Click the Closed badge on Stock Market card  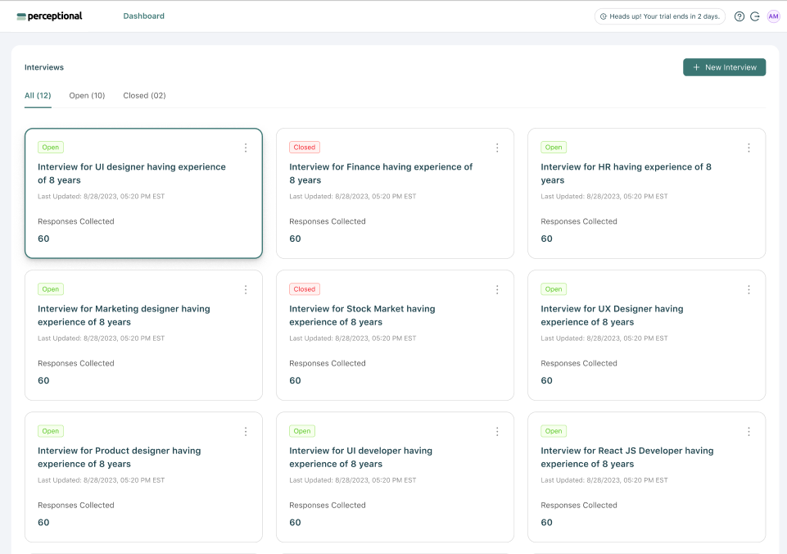click(x=304, y=289)
